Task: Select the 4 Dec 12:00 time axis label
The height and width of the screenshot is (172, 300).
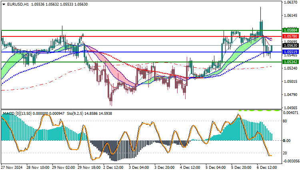Action: 190,168
